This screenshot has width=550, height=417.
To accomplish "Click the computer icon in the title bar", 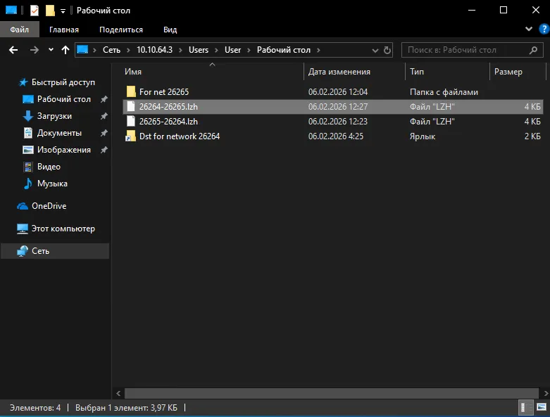I will (11, 10).
